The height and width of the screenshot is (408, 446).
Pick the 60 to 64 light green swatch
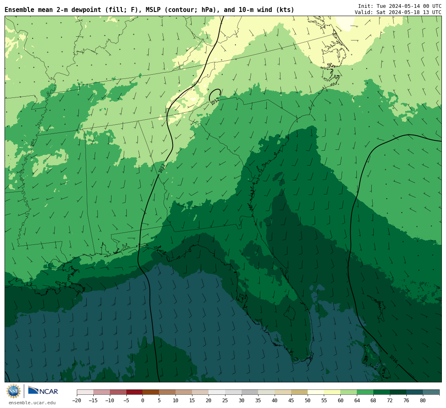349,392
